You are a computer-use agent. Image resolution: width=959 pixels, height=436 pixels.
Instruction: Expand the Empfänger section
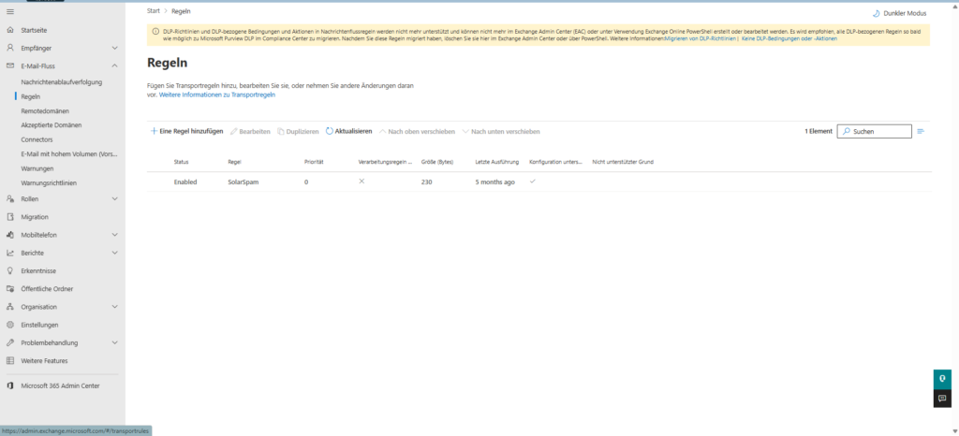click(x=114, y=48)
